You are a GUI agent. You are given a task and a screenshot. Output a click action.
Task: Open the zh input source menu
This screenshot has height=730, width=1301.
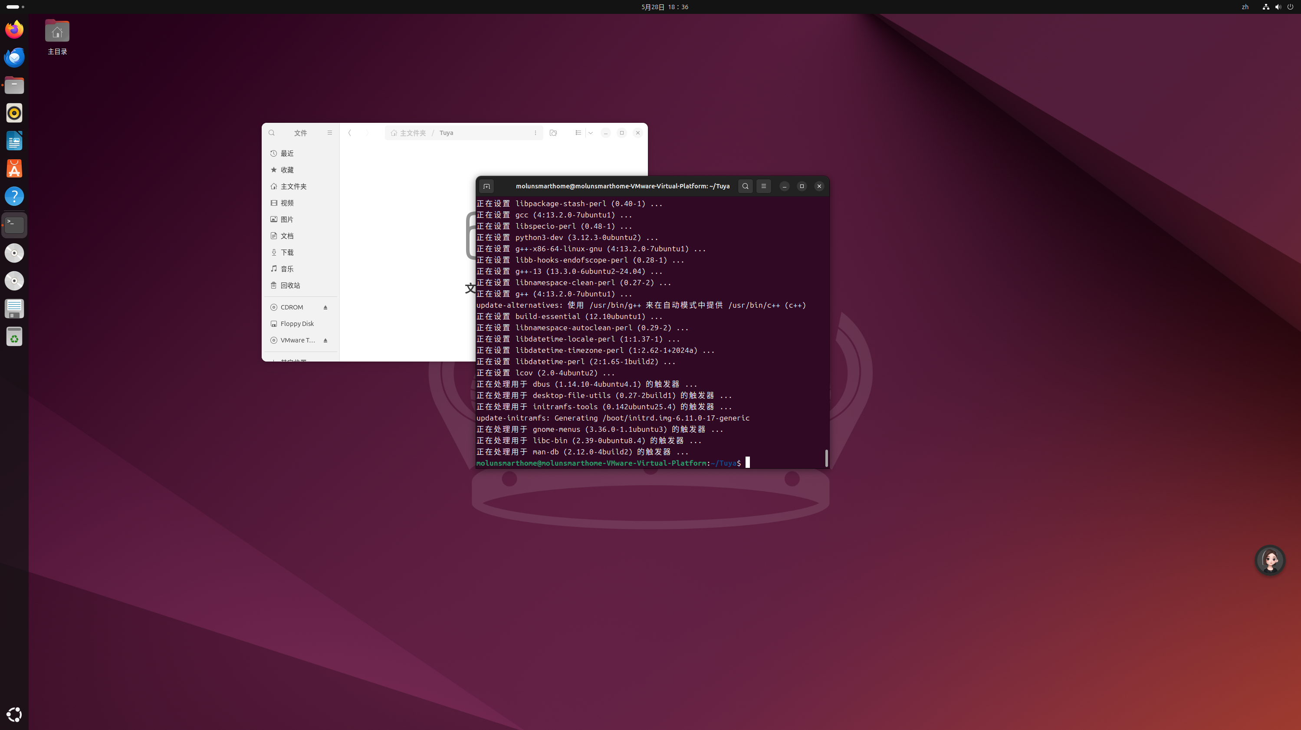(1245, 7)
